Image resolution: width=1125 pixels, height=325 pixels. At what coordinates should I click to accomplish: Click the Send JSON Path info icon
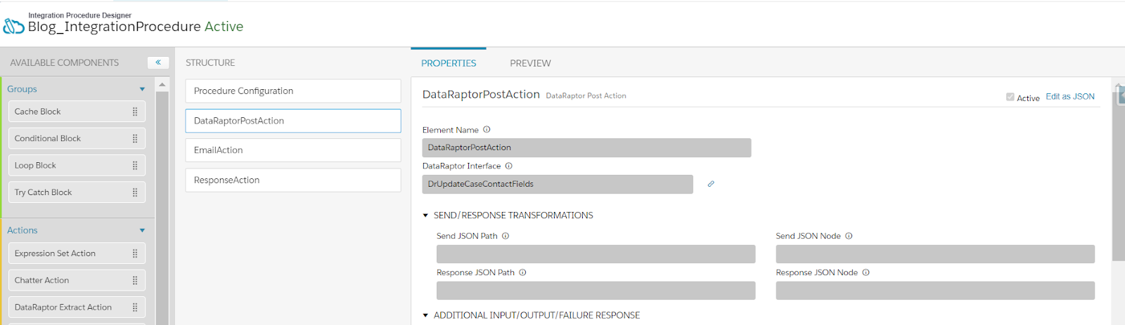point(506,236)
